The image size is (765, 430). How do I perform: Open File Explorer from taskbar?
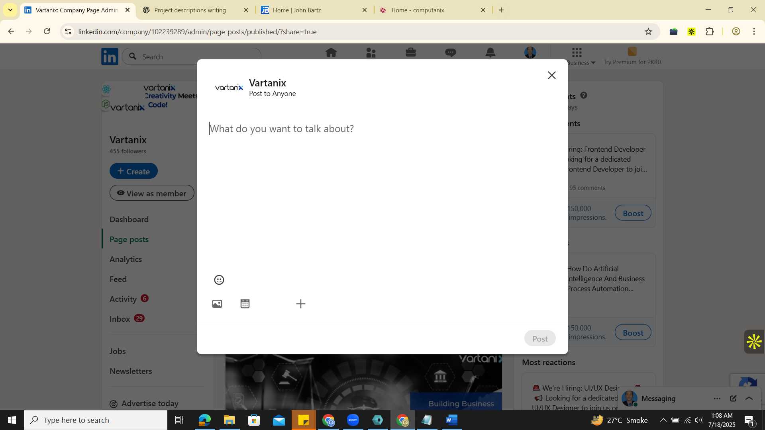click(x=229, y=420)
